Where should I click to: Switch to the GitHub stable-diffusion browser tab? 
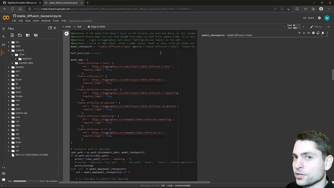coord(21,3)
